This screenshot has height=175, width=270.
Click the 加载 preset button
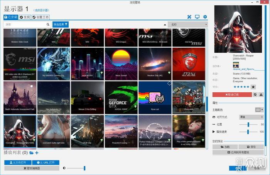click(x=225, y=147)
